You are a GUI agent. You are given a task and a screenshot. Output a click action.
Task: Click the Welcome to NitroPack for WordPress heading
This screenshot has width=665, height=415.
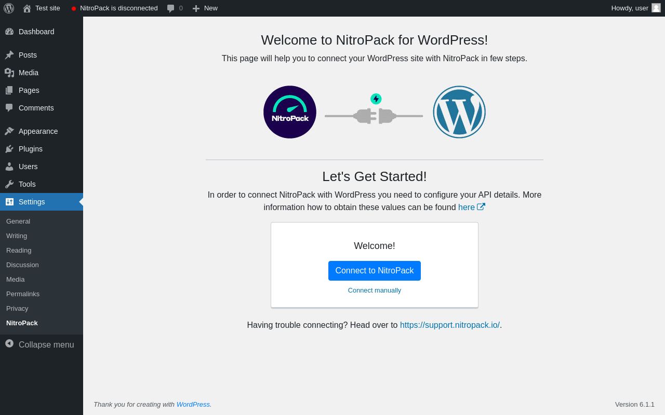point(375,40)
